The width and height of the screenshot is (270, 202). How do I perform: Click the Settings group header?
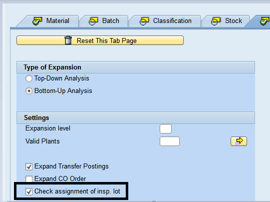click(x=136, y=118)
